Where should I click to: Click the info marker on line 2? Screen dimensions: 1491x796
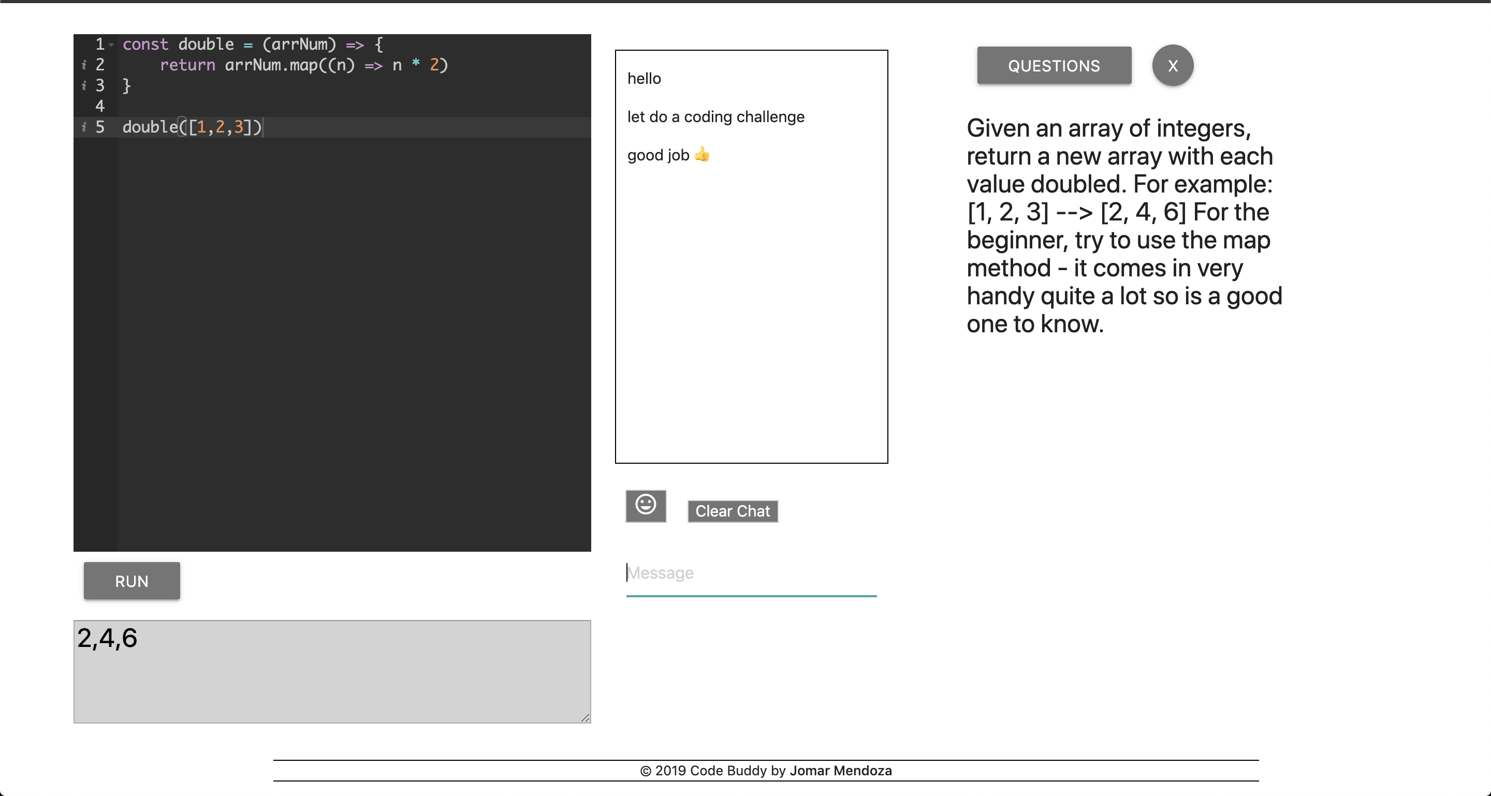(x=84, y=65)
